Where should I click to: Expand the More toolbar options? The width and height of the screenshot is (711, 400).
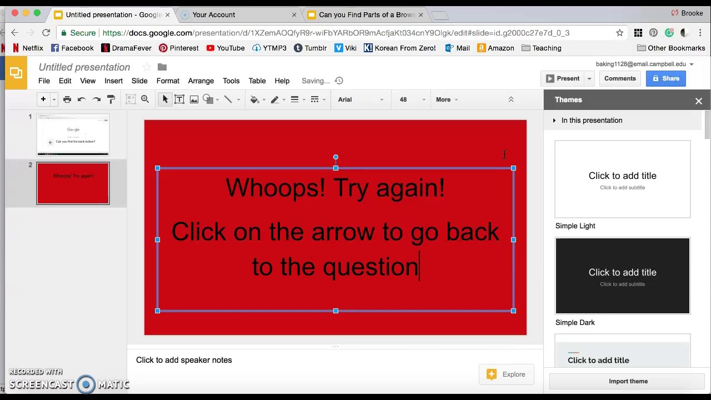pos(447,99)
